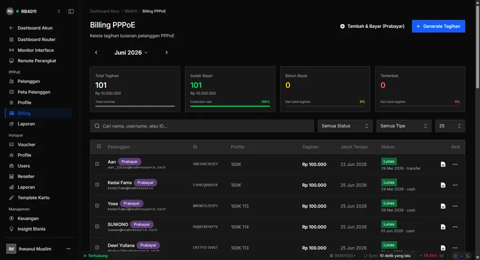Open the Semua Status filter dropdown
Screen dimensions: 480x260
pos(345,126)
